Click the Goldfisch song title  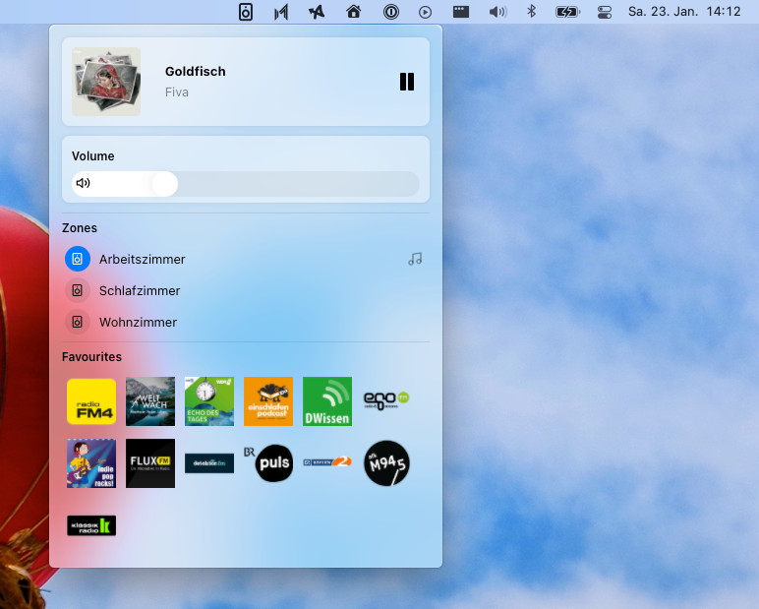pos(195,72)
